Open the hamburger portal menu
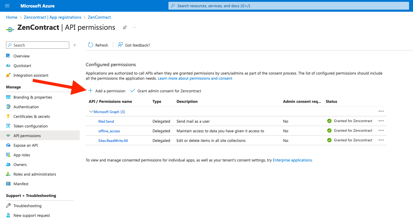Viewport: 413px width, 221px height. coord(7,6)
